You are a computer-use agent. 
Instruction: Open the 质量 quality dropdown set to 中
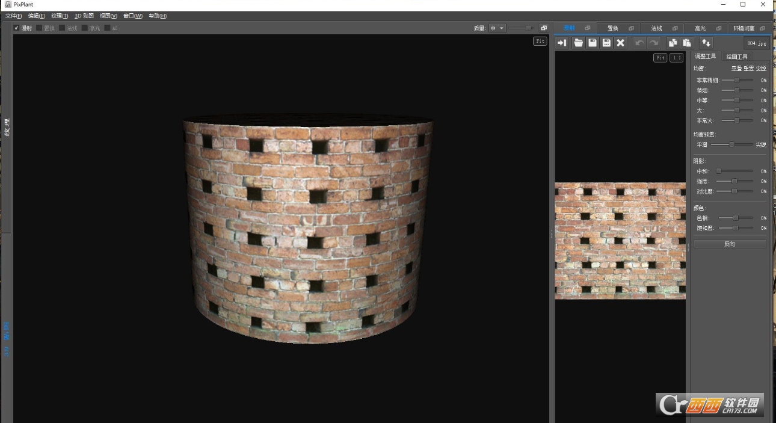coord(497,28)
